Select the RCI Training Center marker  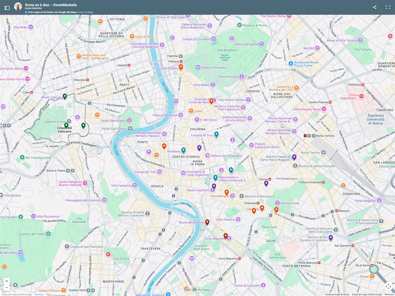click(x=22, y=158)
